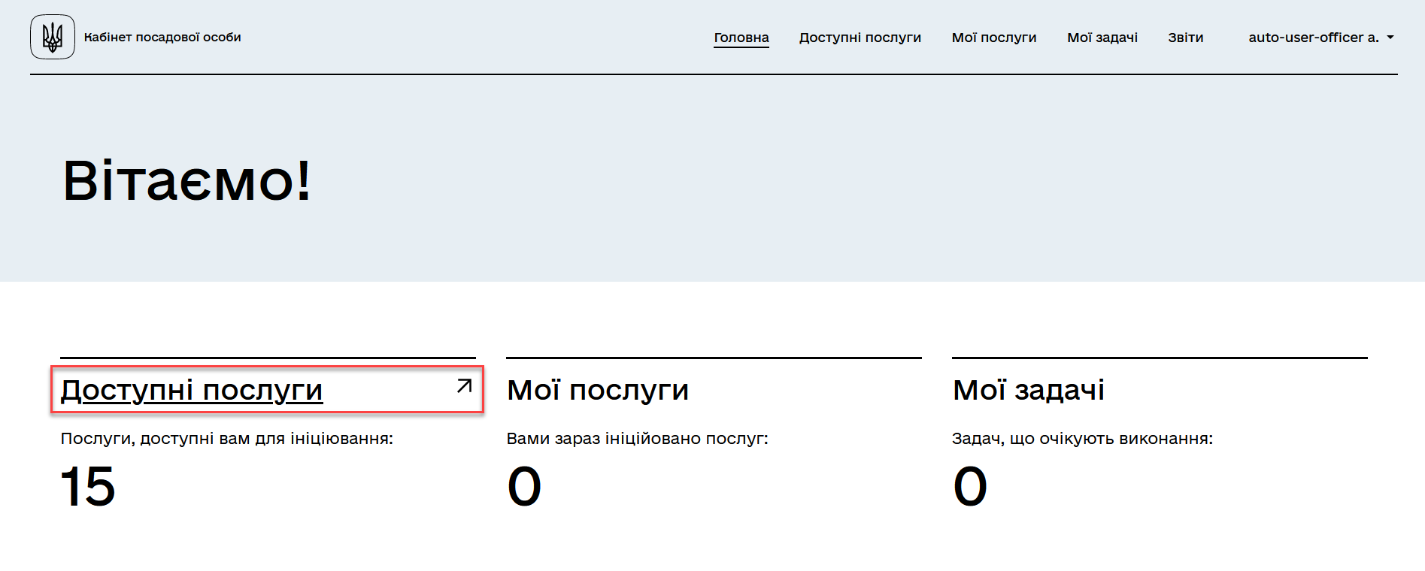Switch to Звіти in the navigation bar
Viewport: 1425px width, 571px height.
pos(1185,38)
